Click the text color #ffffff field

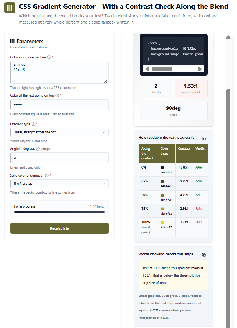[60, 105]
